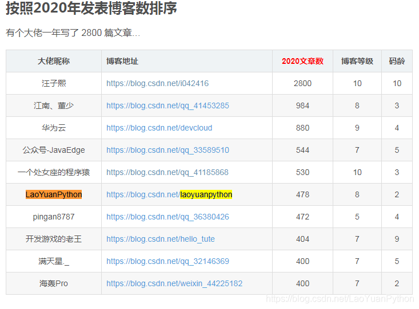The height and width of the screenshot is (309, 419).
Task: Select the nickname cell 华为云
Action: [x=54, y=128]
